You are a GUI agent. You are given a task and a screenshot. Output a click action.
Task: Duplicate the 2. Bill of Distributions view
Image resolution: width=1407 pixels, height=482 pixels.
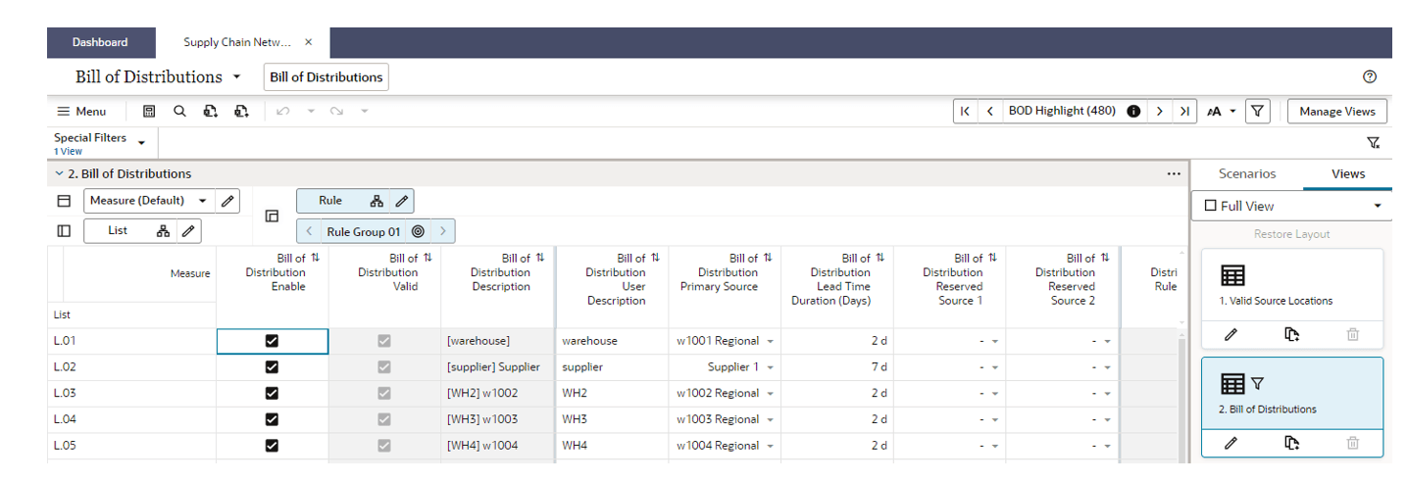coord(1292,443)
